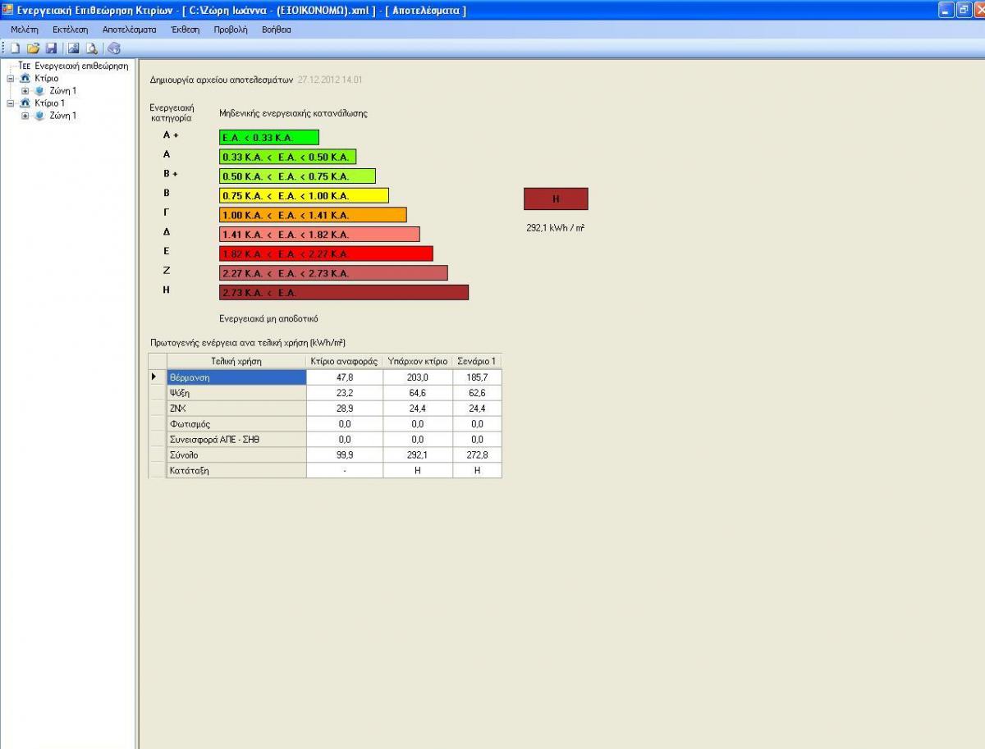Collapse the Κτίριο 1 tree node

coord(11,103)
